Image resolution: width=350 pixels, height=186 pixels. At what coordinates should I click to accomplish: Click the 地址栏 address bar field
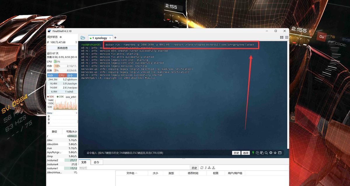pos(134,168)
